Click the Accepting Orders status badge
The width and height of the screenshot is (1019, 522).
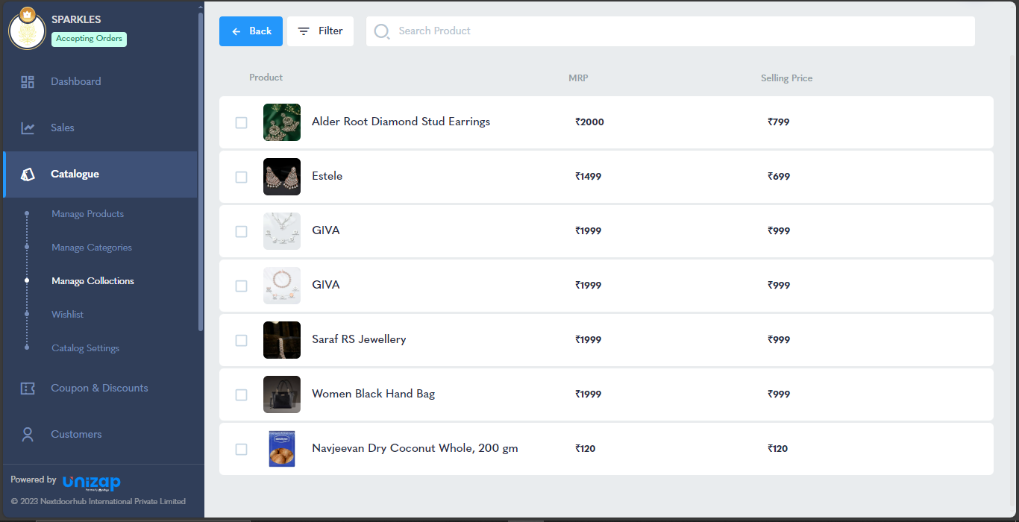pos(89,39)
